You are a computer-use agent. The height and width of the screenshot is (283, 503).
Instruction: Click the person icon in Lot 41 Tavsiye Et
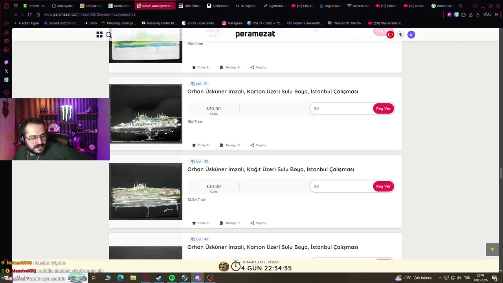click(222, 145)
